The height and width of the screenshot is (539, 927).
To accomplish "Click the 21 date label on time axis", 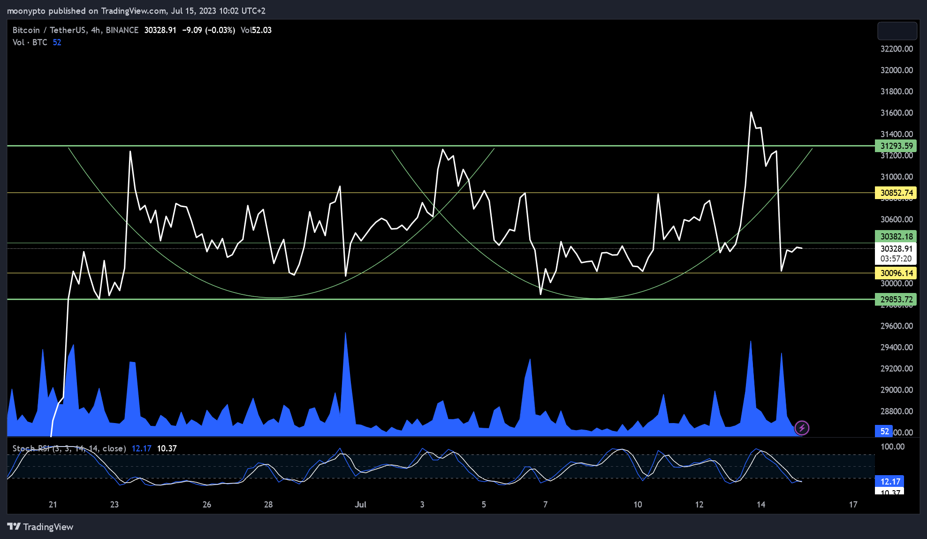I will (x=53, y=504).
